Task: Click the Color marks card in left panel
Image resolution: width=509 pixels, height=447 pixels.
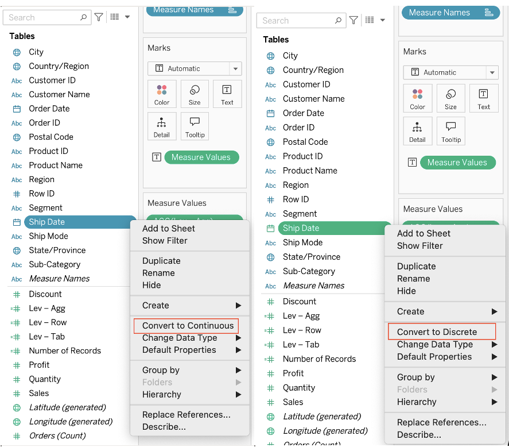Action: click(x=162, y=94)
